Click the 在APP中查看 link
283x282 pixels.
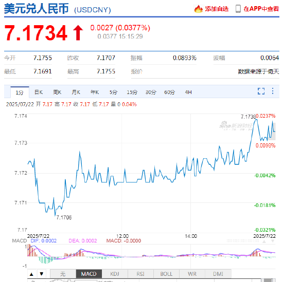pos(261,9)
